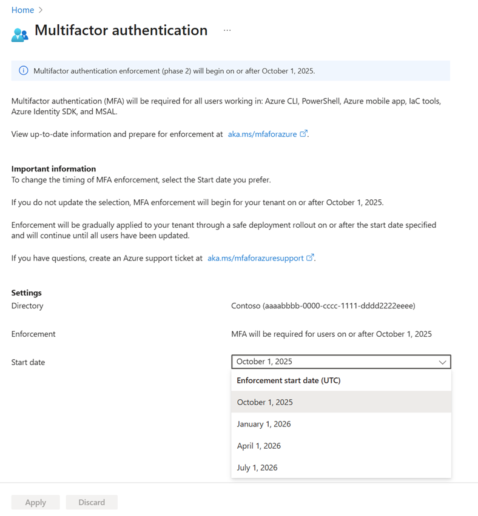The width and height of the screenshot is (478, 516).
Task: Click the Apply button
Action: click(x=35, y=502)
